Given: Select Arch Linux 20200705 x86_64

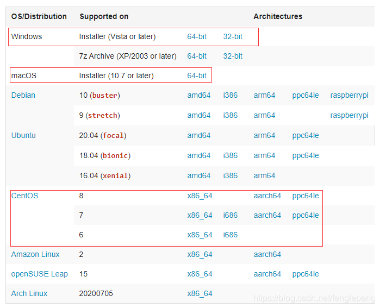Looking at the screenshot, I should click(200, 293).
